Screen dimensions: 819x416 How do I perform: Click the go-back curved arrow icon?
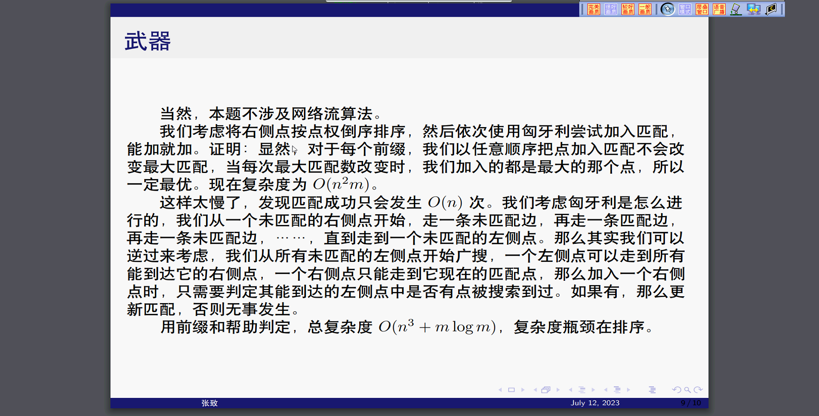(x=677, y=390)
